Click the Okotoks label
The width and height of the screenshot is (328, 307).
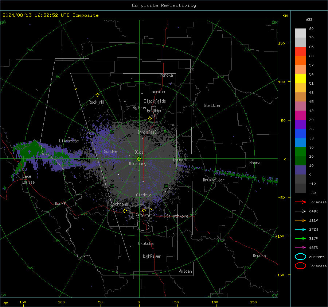146,243
